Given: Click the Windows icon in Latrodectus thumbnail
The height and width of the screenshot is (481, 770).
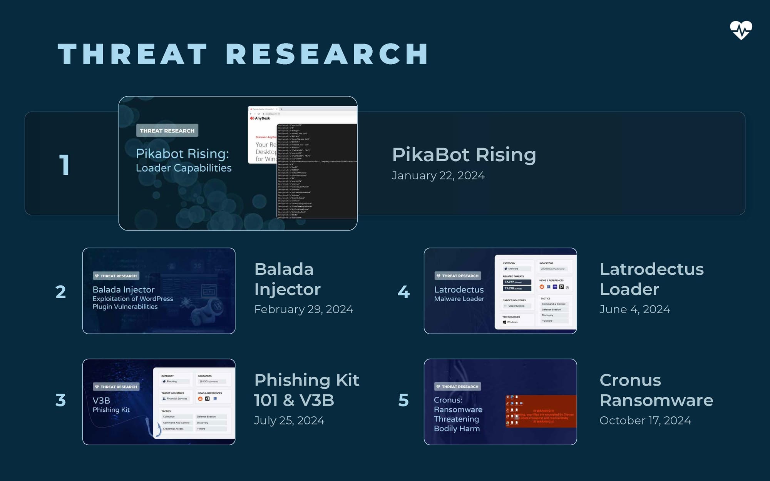Looking at the screenshot, I should coord(504,322).
